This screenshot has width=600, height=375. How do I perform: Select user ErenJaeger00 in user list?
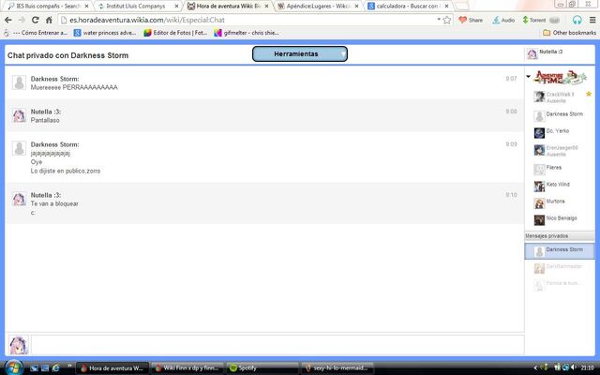coord(560,150)
